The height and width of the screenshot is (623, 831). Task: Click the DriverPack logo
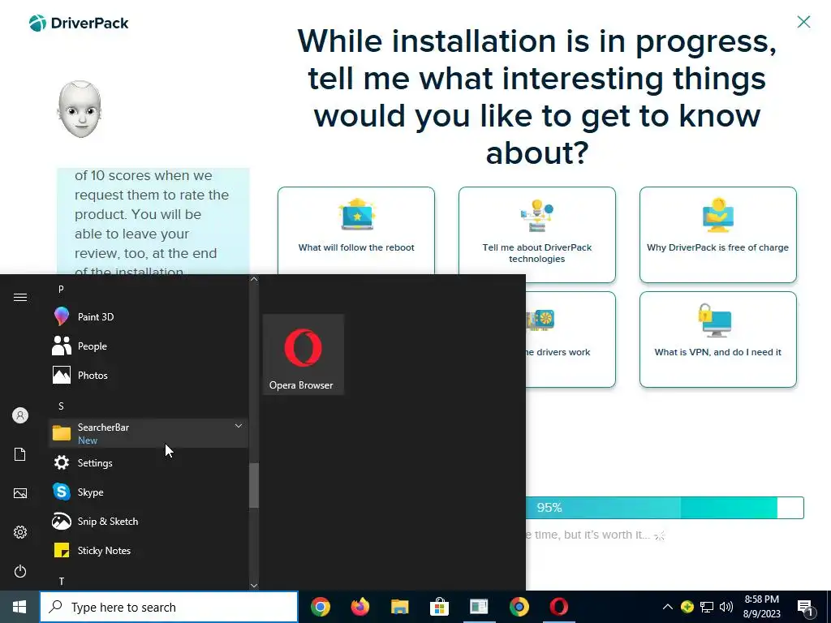tap(79, 24)
